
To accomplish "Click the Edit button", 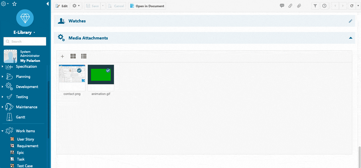I will (x=62, y=6).
